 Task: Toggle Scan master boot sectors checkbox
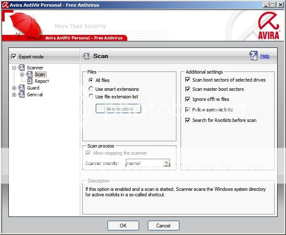pos(188,89)
